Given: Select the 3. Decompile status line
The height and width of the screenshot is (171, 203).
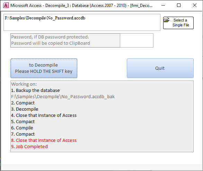Looking at the screenshot, I should pyautogui.click(x=25, y=109).
